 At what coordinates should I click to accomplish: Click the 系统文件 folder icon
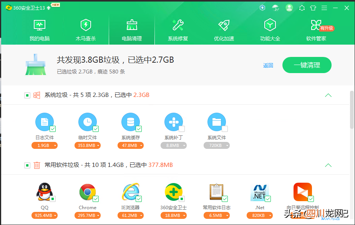tap(217, 122)
